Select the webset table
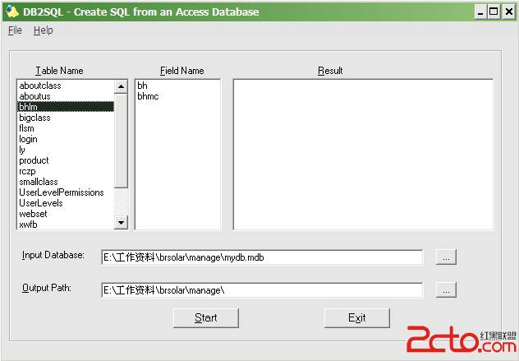The image size is (519, 361). [66, 214]
